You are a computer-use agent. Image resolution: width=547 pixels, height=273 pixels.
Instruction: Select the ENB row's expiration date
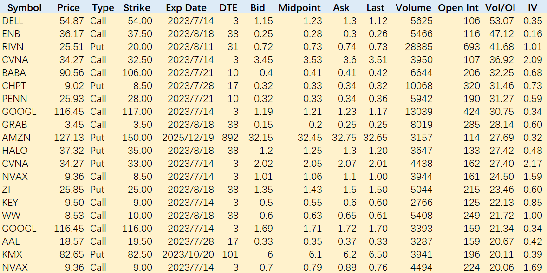pos(190,34)
